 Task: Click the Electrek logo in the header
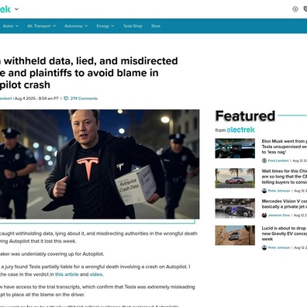coord(5,9)
